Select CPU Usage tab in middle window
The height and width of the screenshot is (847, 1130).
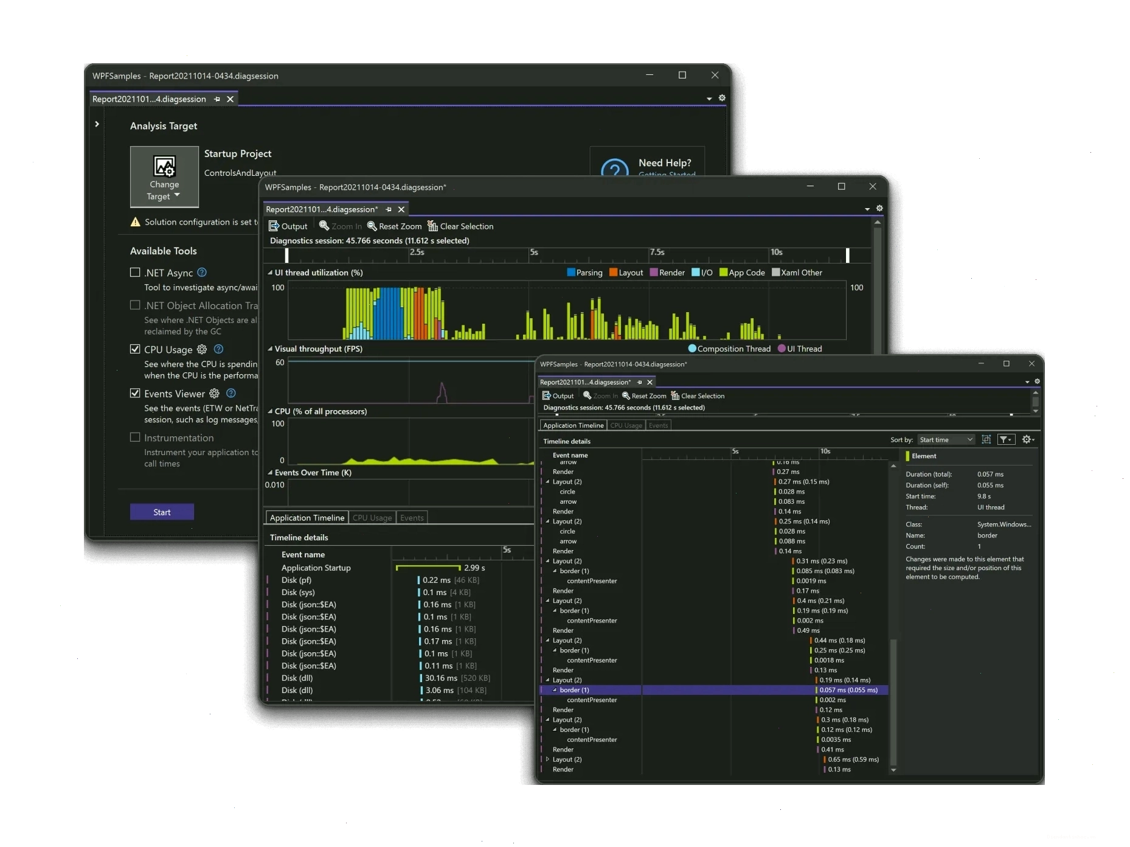(x=372, y=518)
